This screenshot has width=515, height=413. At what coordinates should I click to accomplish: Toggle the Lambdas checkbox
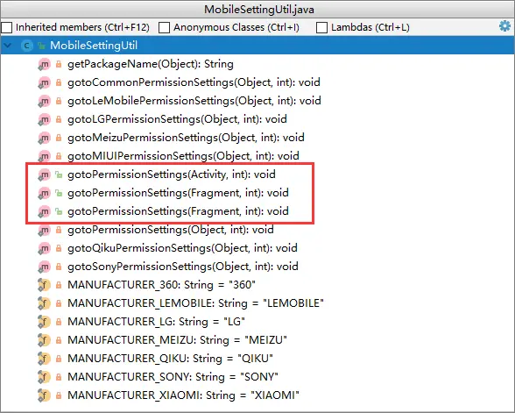pyautogui.click(x=321, y=28)
